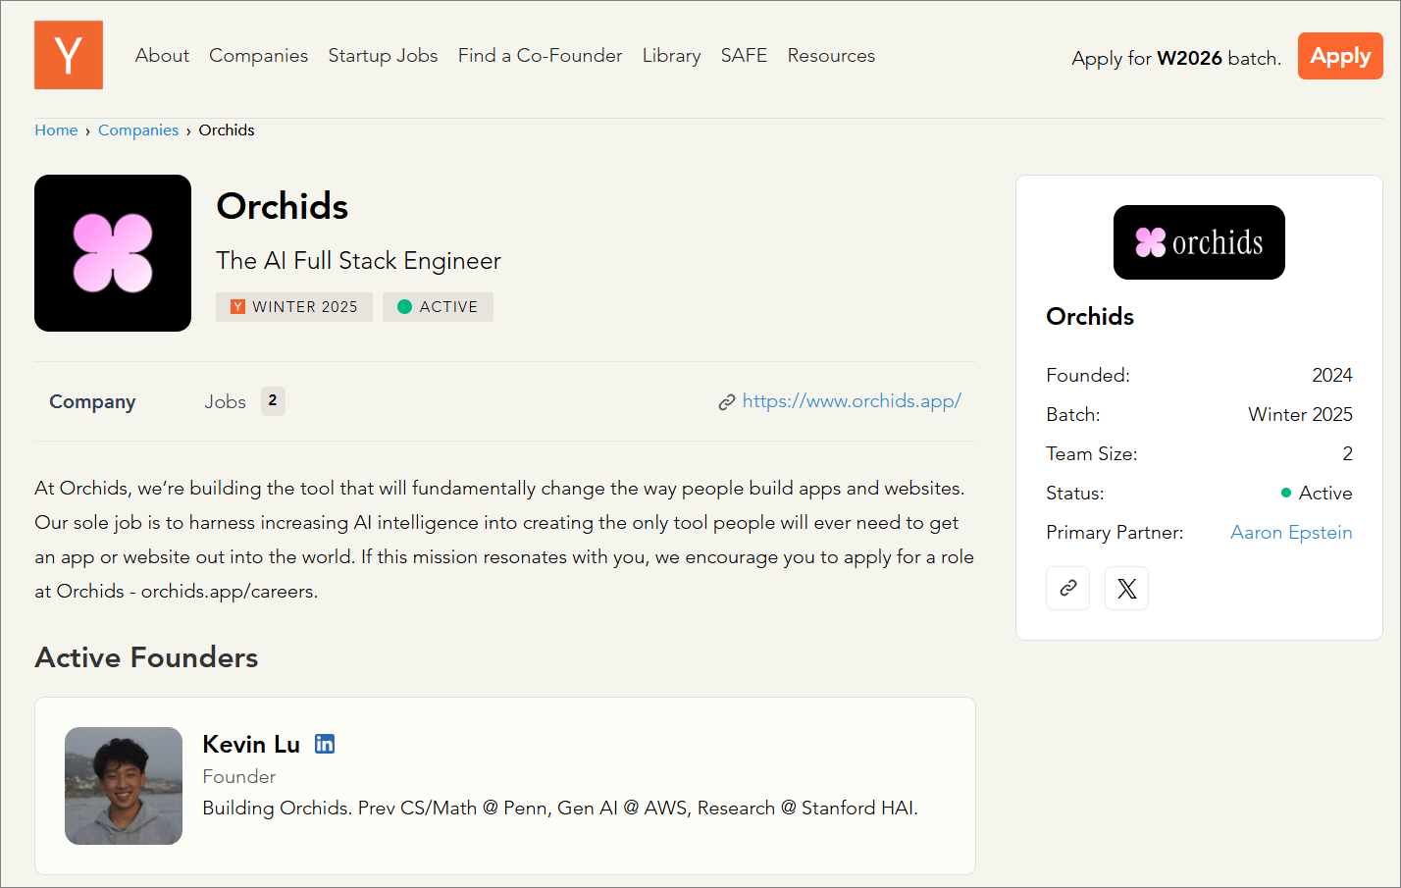Click the link icon button in sidebar card

pos(1067,588)
